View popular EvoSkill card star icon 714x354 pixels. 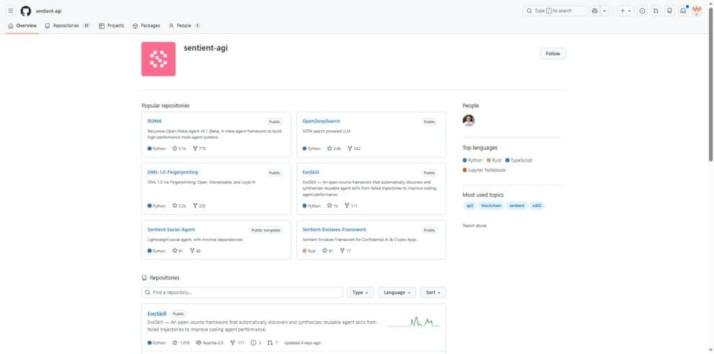click(x=330, y=206)
